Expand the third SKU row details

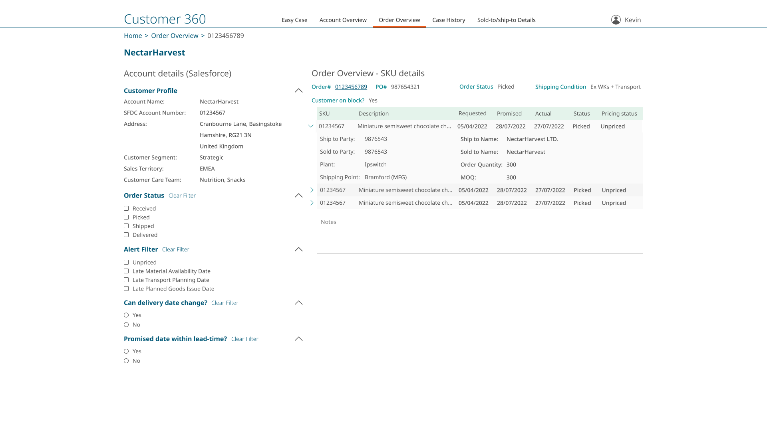click(312, 203)
